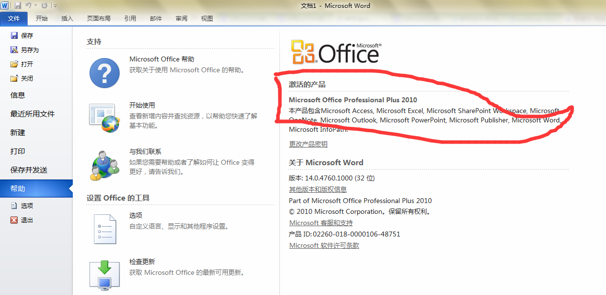Click the 检查更新 download arrow icon

click(104, 274)
